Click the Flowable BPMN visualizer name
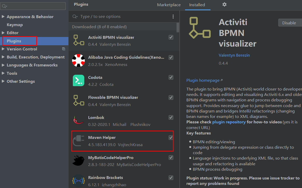302x188 pixels. tap(113, 97)
